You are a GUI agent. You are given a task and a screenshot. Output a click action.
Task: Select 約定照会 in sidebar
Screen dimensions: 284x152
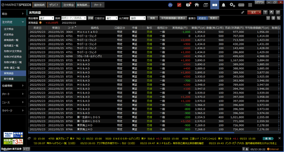pos(13,34)
